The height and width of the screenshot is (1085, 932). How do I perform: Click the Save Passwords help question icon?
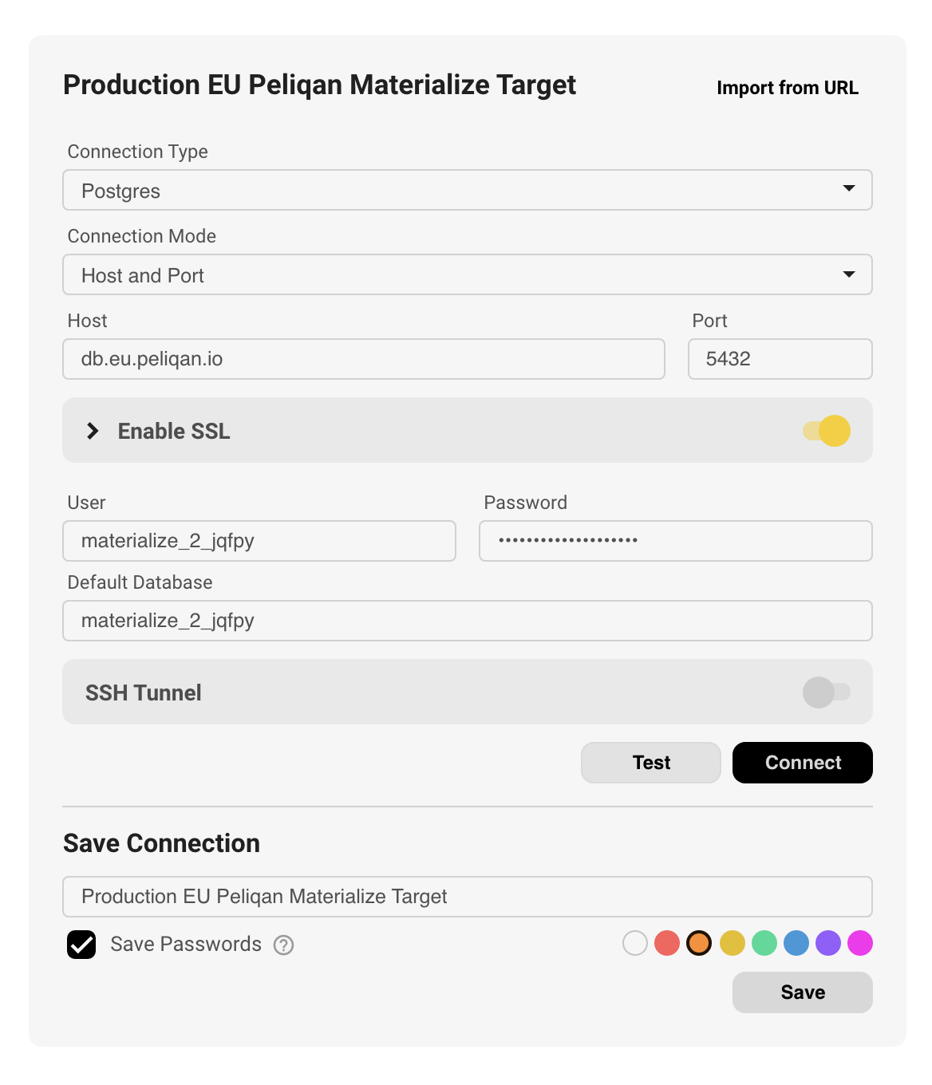(x=283, y=945)
